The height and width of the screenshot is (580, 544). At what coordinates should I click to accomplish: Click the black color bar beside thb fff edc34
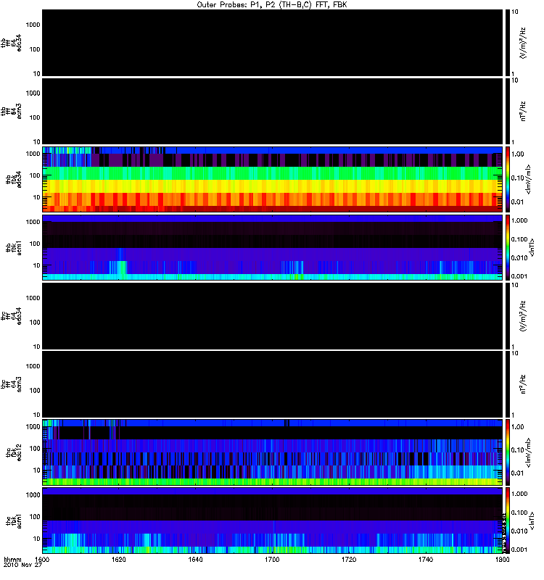507,43
